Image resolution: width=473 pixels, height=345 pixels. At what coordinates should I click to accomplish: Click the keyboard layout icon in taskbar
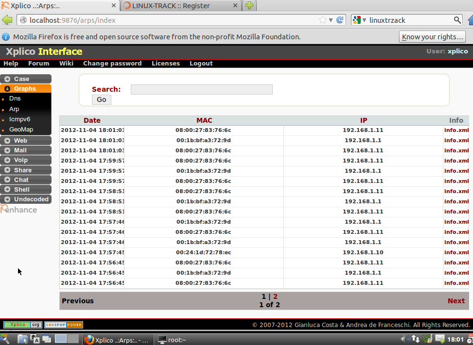pyautogui.click(x=35, y=340)
